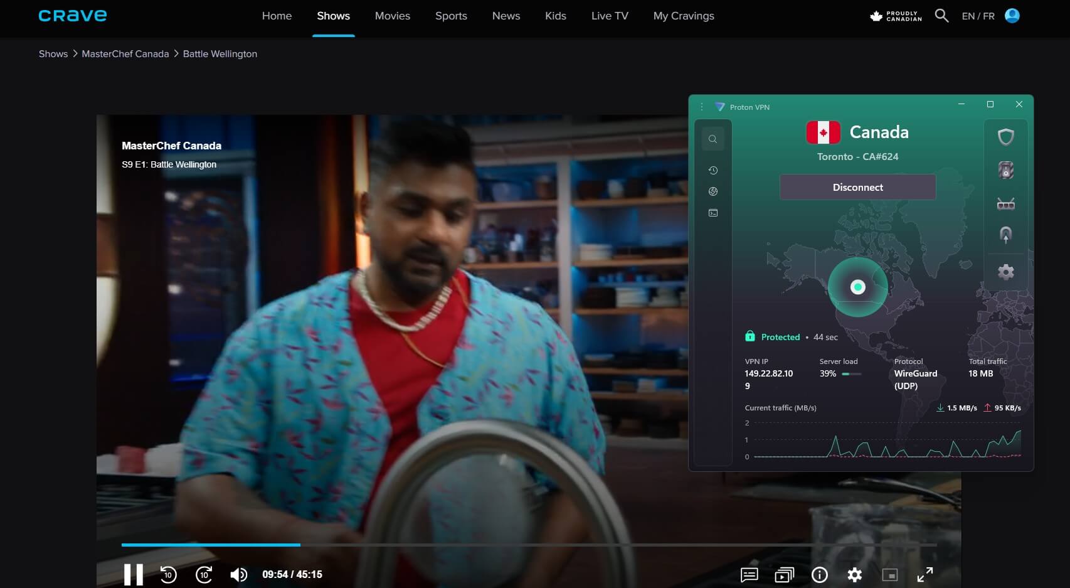Open Movies section
The width and height of the screenshot is (1070, 588).
pos(393,16)
